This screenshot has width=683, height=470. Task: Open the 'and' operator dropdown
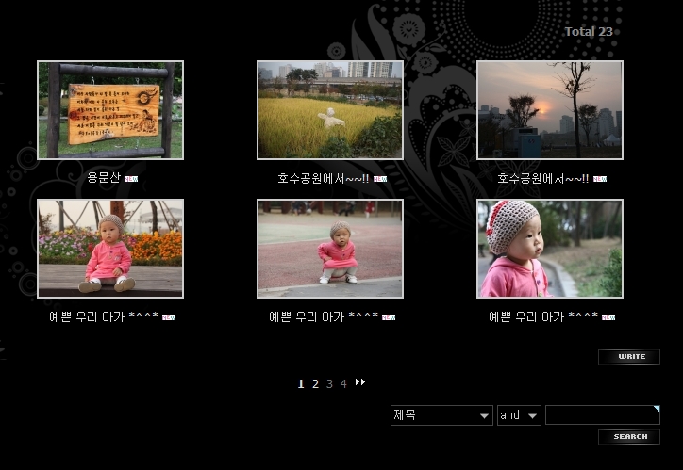point(519,415)
